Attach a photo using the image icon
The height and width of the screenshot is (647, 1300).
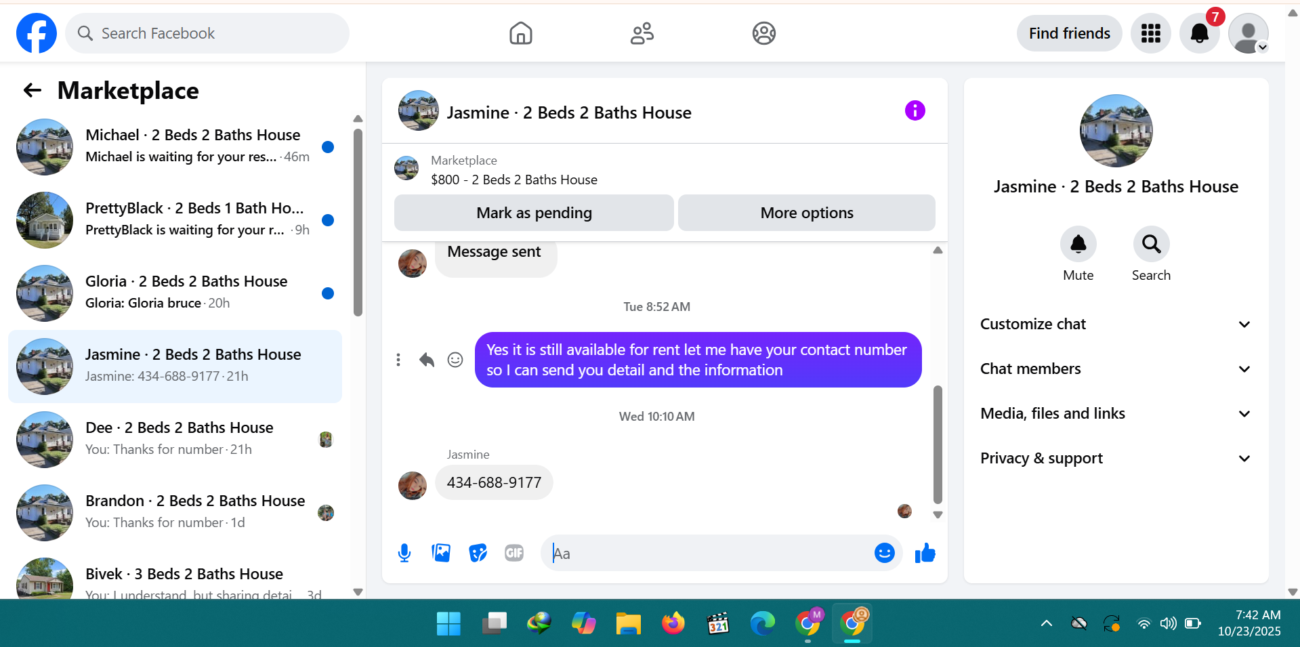pos(441,554)
